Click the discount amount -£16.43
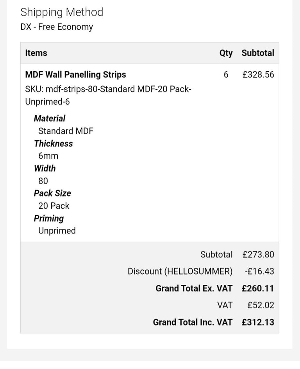The height and width of the screenshot is (369, 300). pyautogui.click(x=259, y=271)
